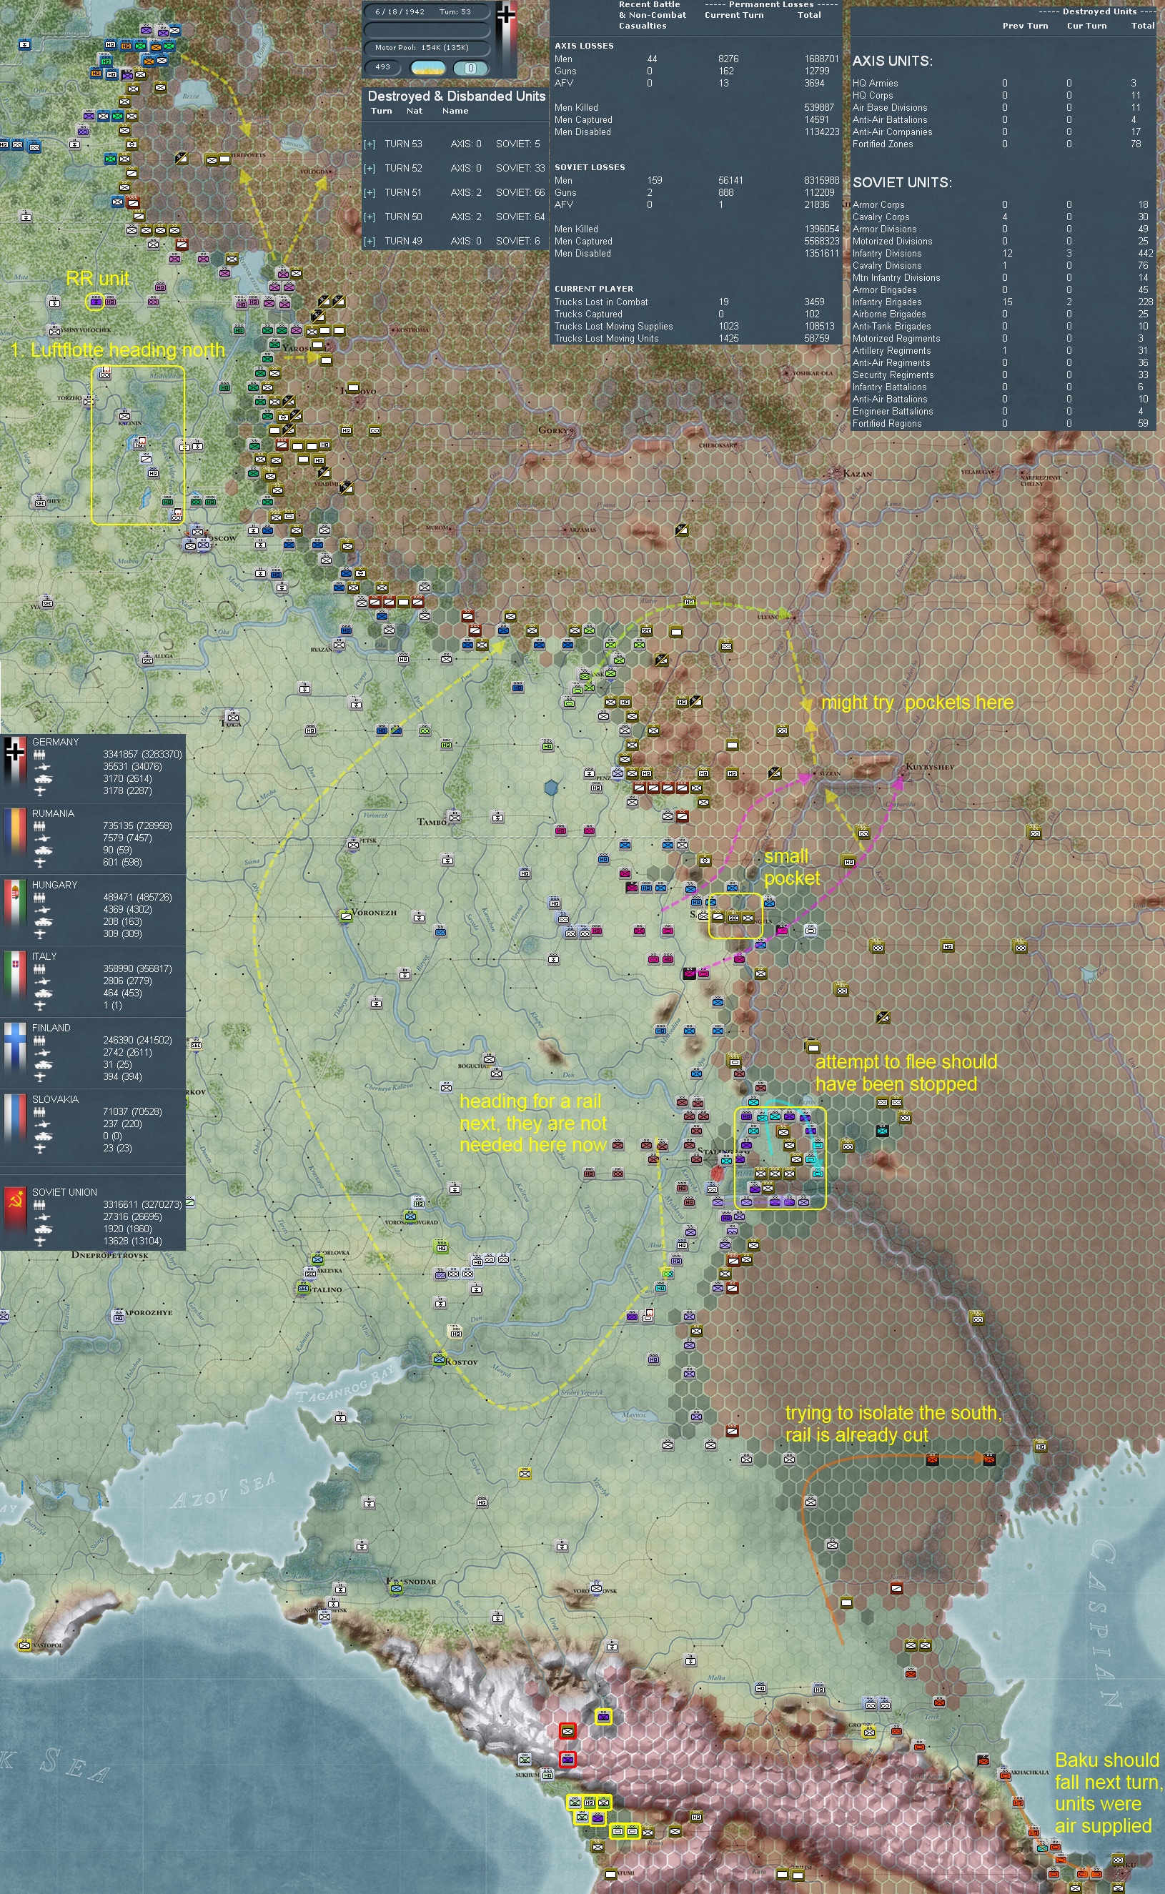Click the Gorky city label on map
This screenshot has height=1894, width=1165.
click(x=554, y=430)
